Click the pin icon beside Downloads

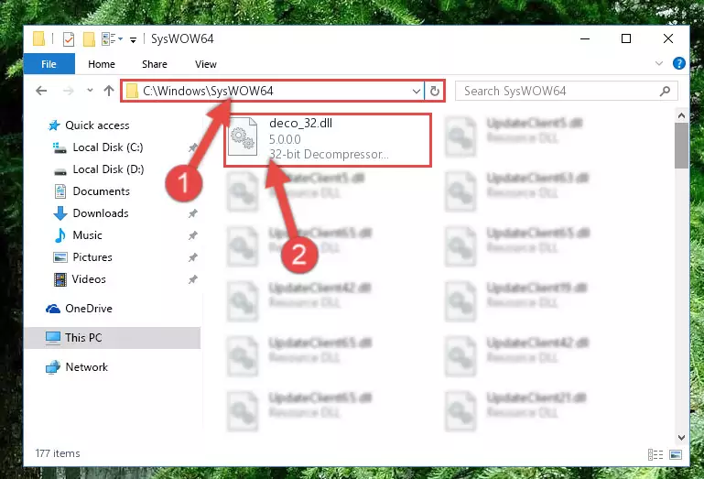[192, 213]
